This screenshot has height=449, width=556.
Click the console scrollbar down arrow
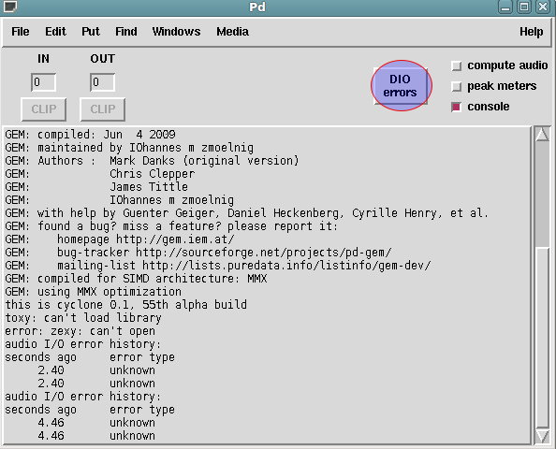[x=543, y=436]
